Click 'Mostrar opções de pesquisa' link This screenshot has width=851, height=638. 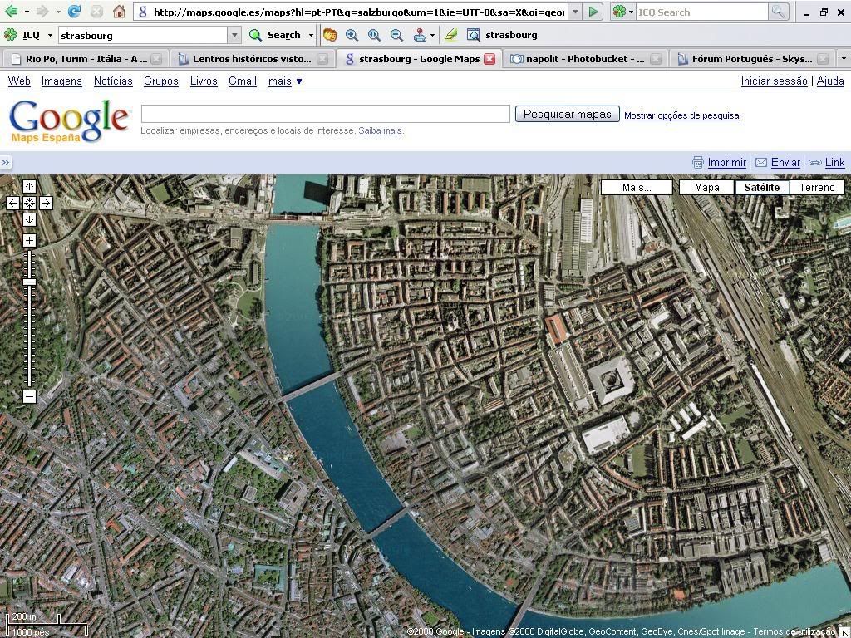tap(681, 115)
